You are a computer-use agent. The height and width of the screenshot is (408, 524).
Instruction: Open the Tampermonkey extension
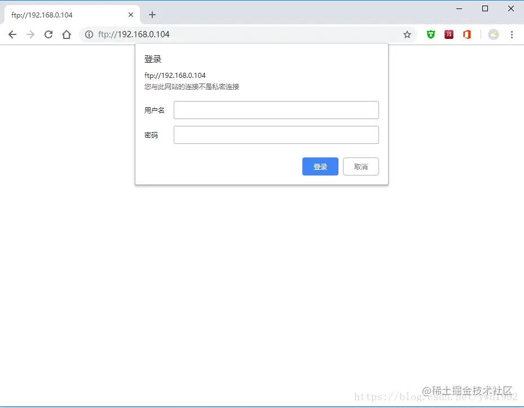(430, 34)
